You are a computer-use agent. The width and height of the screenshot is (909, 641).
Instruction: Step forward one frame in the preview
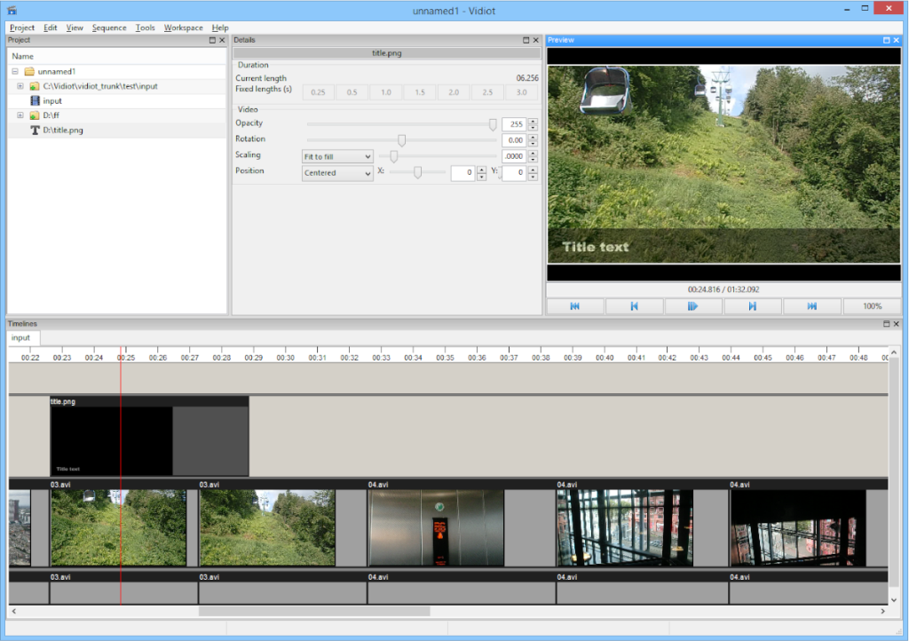tap(753, 305)
